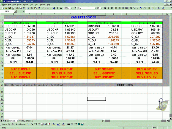Toggle Bold formatting
This screenshot has width=172, height=129.
point(105,8)
